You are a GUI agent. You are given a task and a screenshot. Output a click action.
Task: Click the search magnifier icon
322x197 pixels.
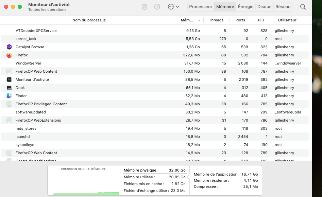[303, 7]
